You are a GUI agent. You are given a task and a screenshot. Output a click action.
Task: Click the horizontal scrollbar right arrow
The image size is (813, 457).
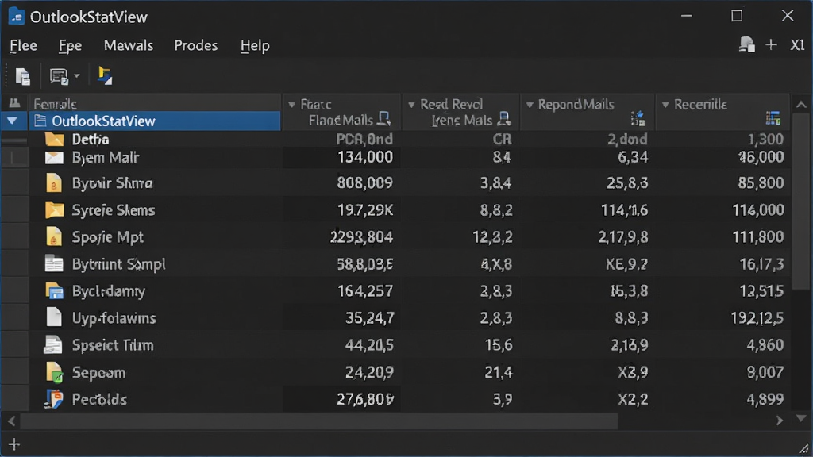[780, 421]
